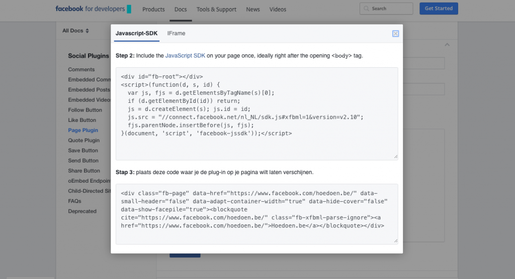The height and width of the screenshot is (279, 515).
Task: Grab resize handle of fb-page code box
Action: point(396,241)
